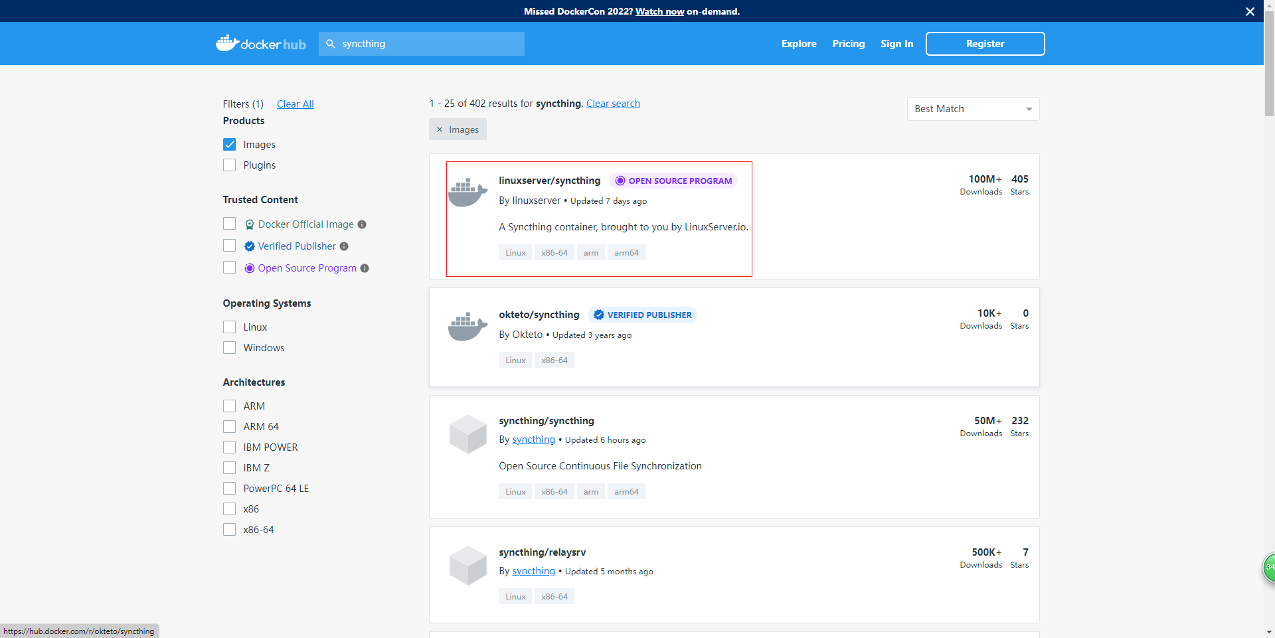Enable the Verified Publisher filter checkbox
The image size is (1275, 638).
[230, 246]
